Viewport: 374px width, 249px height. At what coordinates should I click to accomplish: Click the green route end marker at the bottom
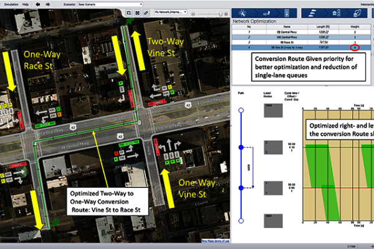(x=55, y=223)
